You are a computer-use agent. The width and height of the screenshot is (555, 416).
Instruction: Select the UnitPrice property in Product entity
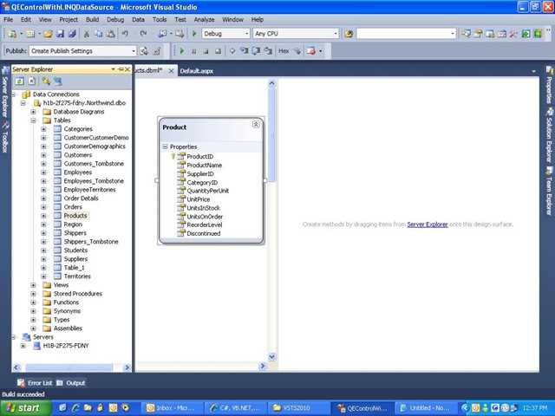tap(199, 199)
